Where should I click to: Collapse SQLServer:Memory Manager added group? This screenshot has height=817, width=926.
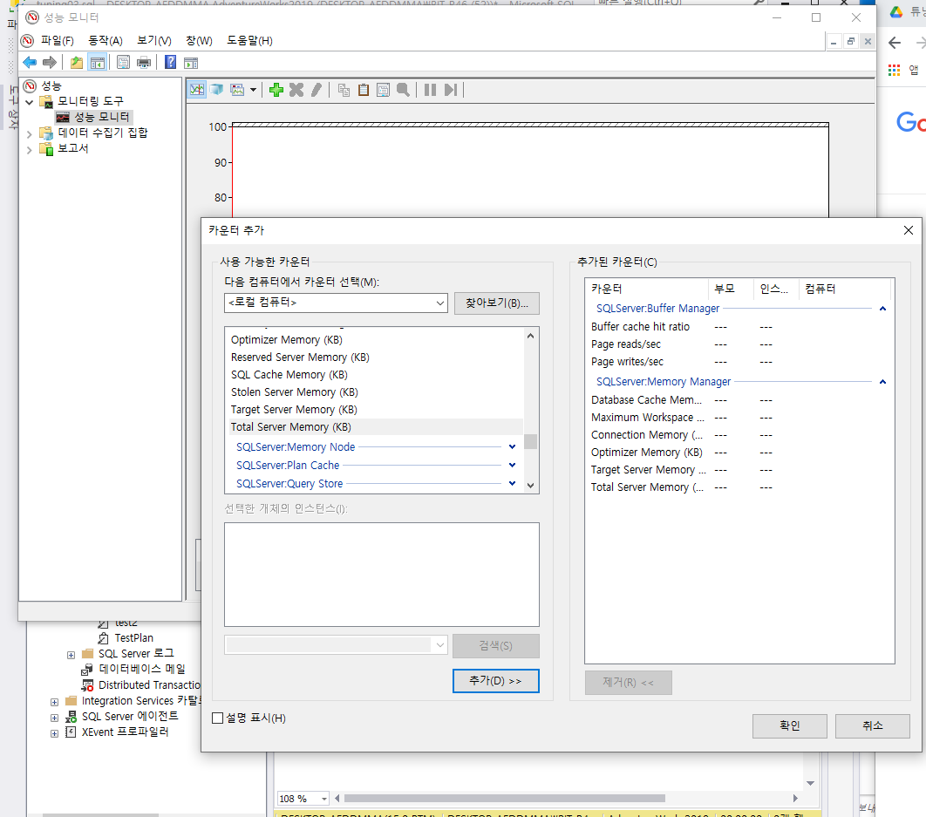882,382
